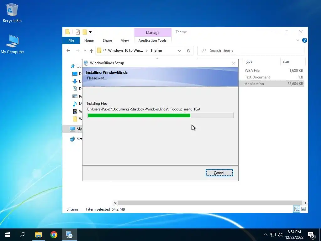
Task: Refresh the Theme folder view
Action: (188, 51)
